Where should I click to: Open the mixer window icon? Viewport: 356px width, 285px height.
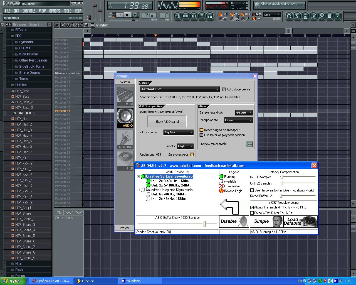pos(210,16)
